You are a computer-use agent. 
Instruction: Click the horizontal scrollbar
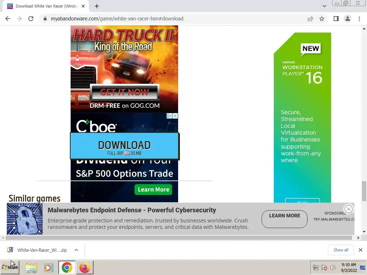(178, 238)
